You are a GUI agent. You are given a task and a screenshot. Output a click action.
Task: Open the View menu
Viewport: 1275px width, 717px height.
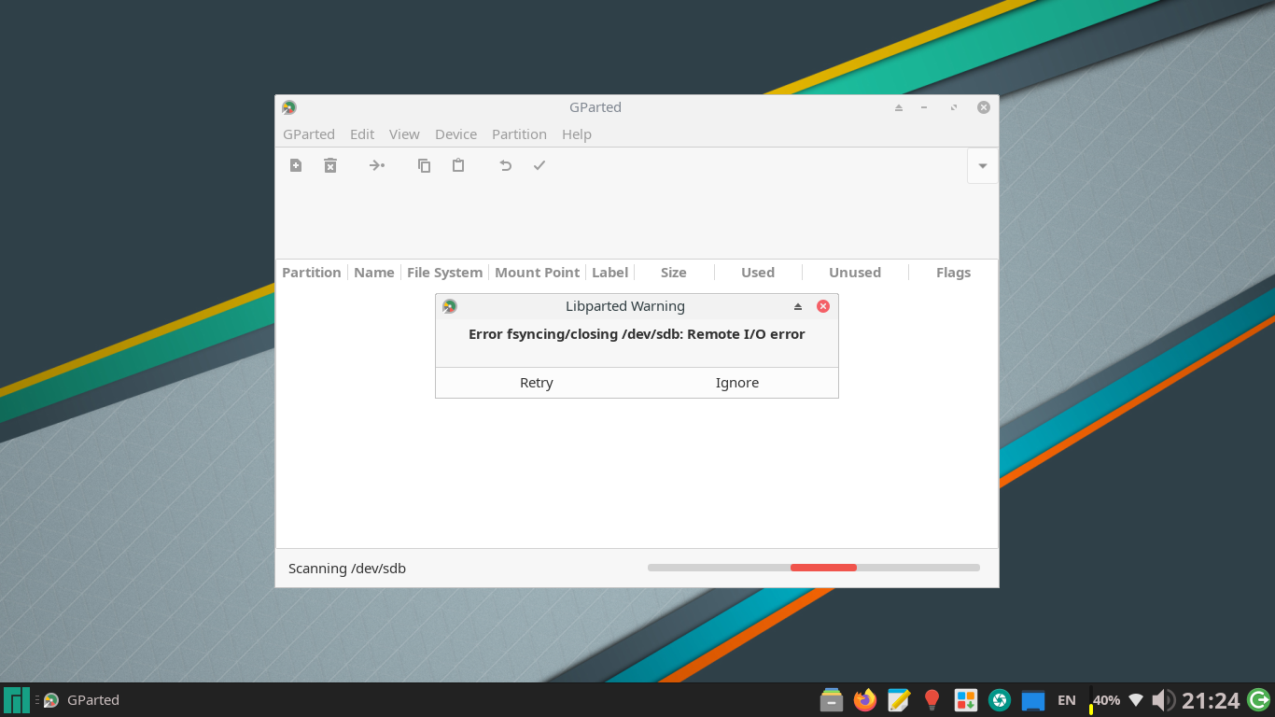[404, 134]
